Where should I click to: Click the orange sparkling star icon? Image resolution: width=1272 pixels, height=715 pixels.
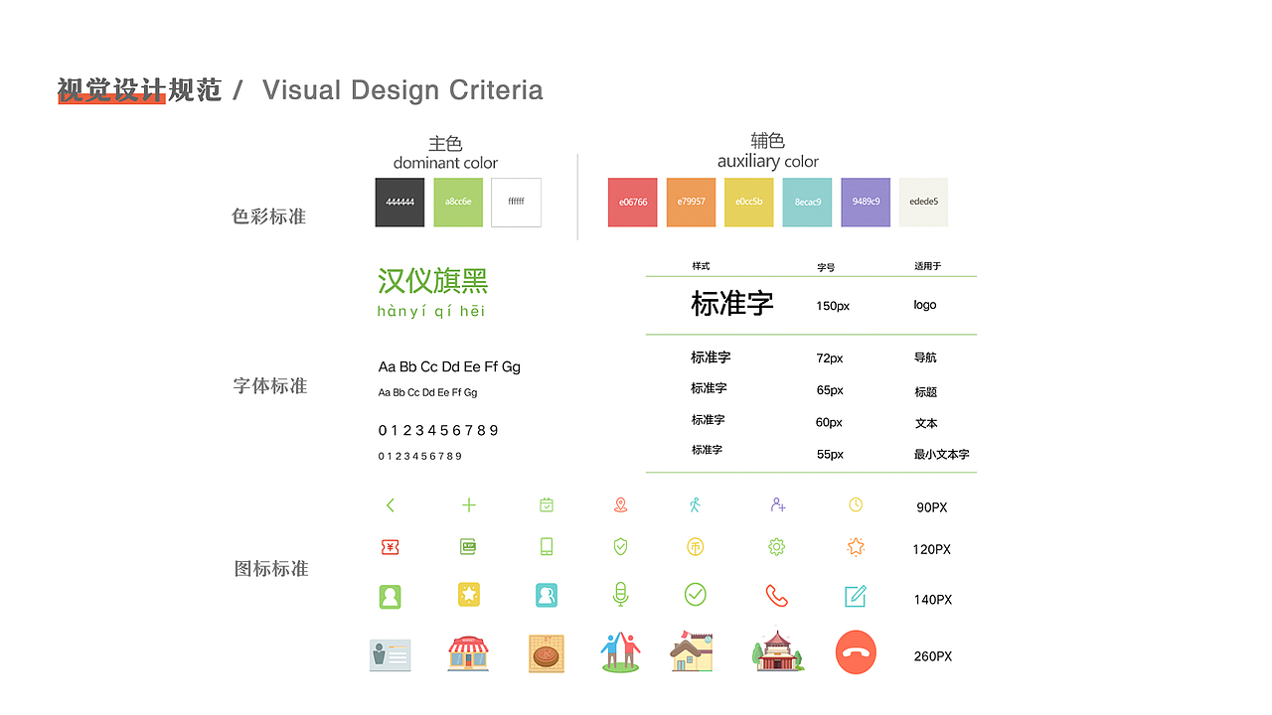(x=856, y=546)
